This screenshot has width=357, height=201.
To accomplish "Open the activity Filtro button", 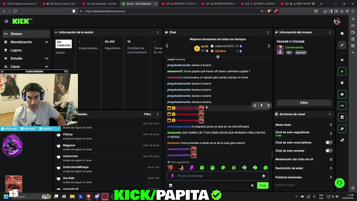I will point(148,114).
